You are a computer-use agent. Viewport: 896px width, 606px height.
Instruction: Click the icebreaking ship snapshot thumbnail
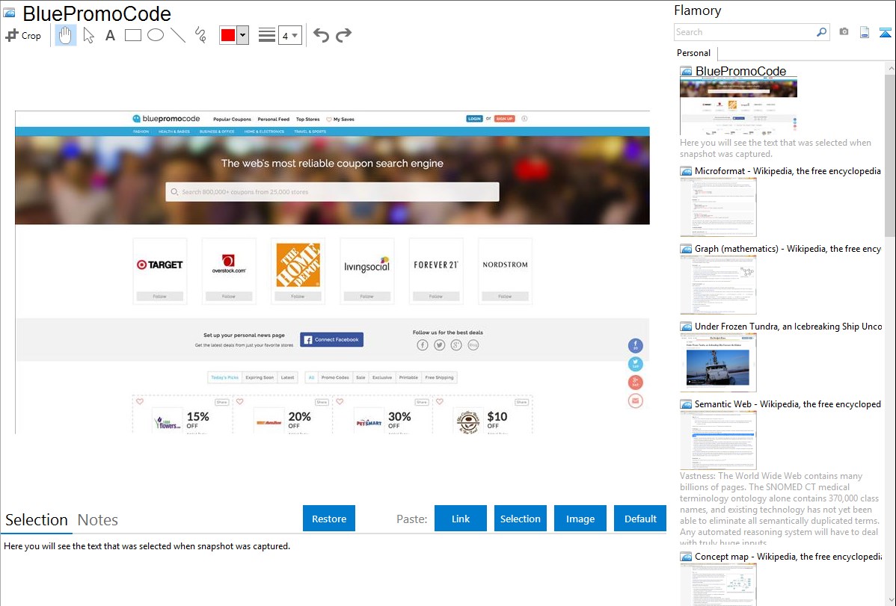718,362
